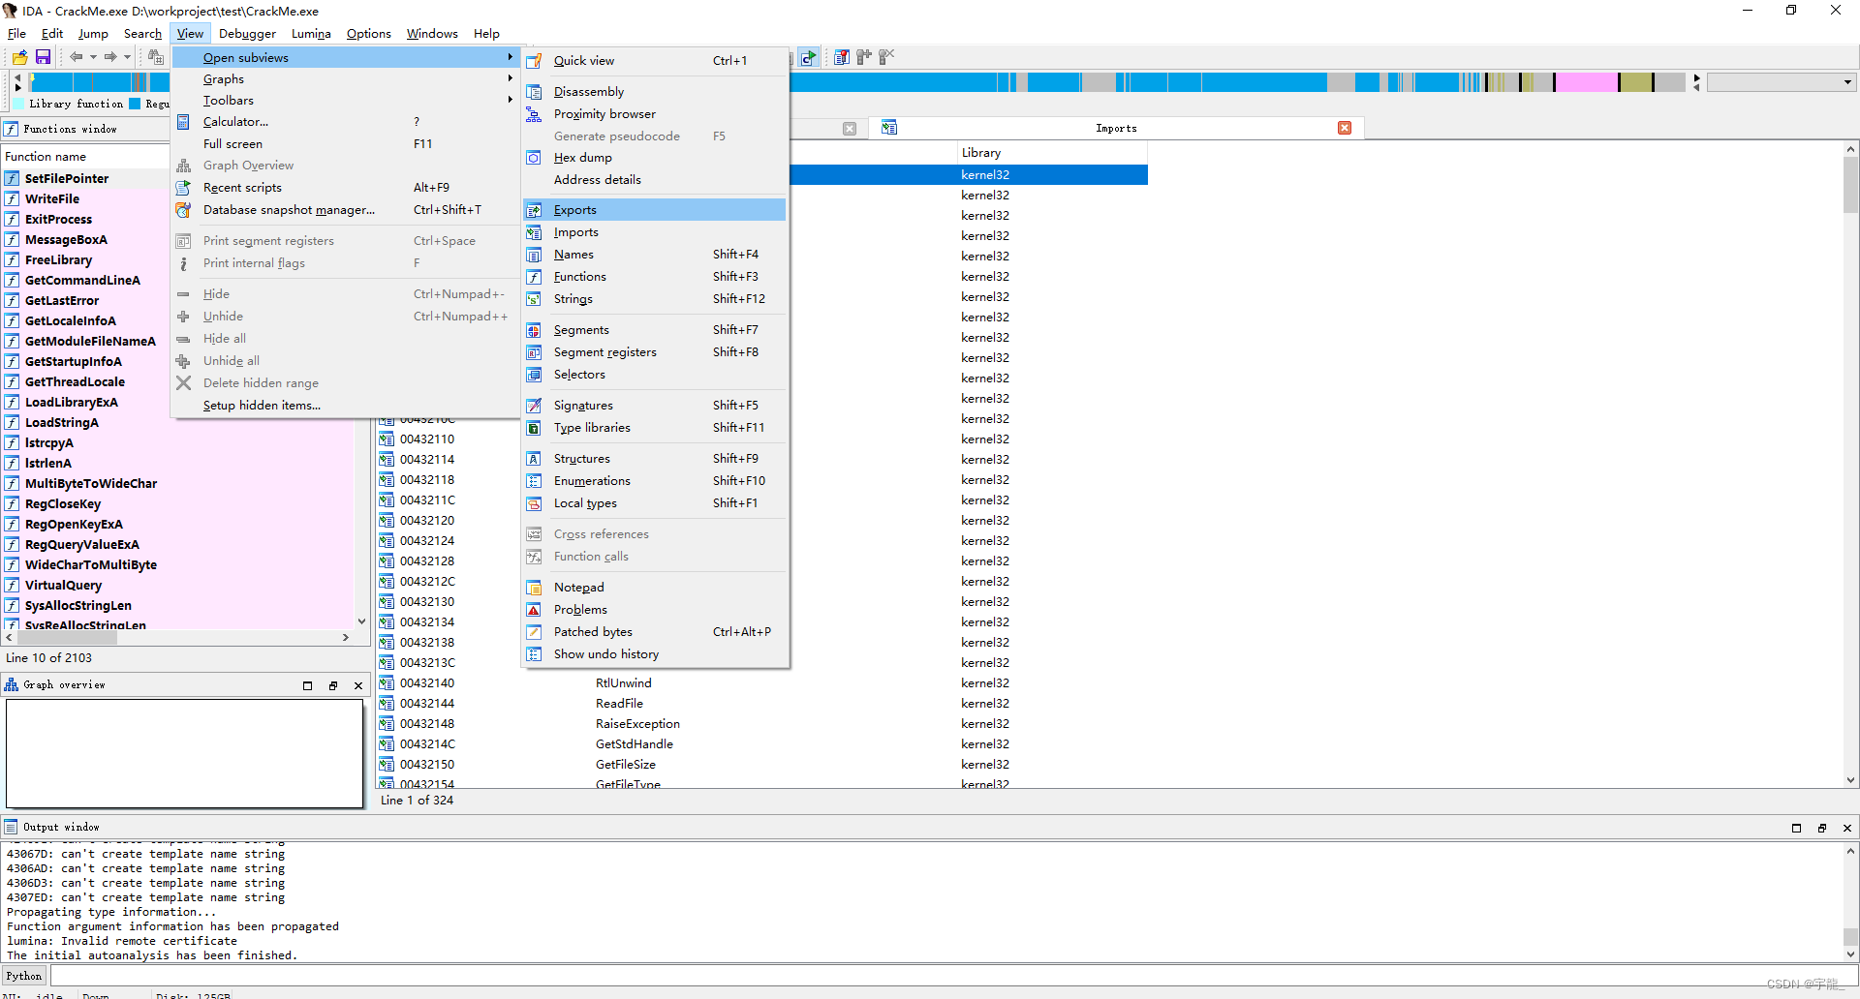
Task: Click the Hex dump icon
Action: pyautogui.click(x=534, y=158)
